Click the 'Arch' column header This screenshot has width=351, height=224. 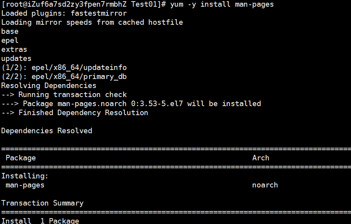(261, 158)
